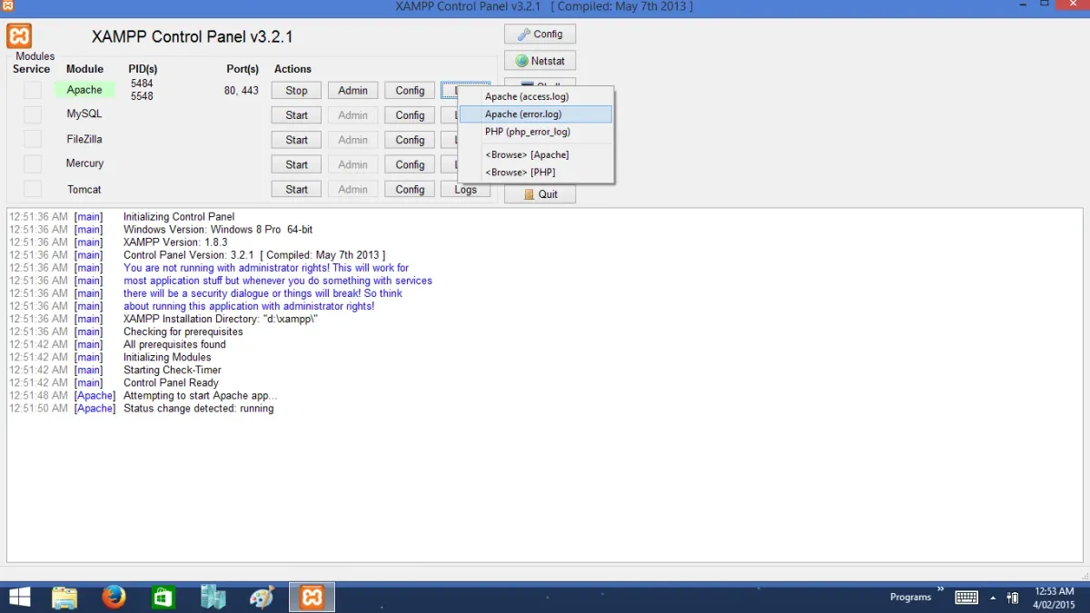Click the XAMPP taskbar icon
Screen dimensions: 1090x613
click(x=312, y=597)
